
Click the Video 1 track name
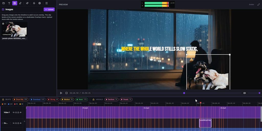tap(7, 113)
